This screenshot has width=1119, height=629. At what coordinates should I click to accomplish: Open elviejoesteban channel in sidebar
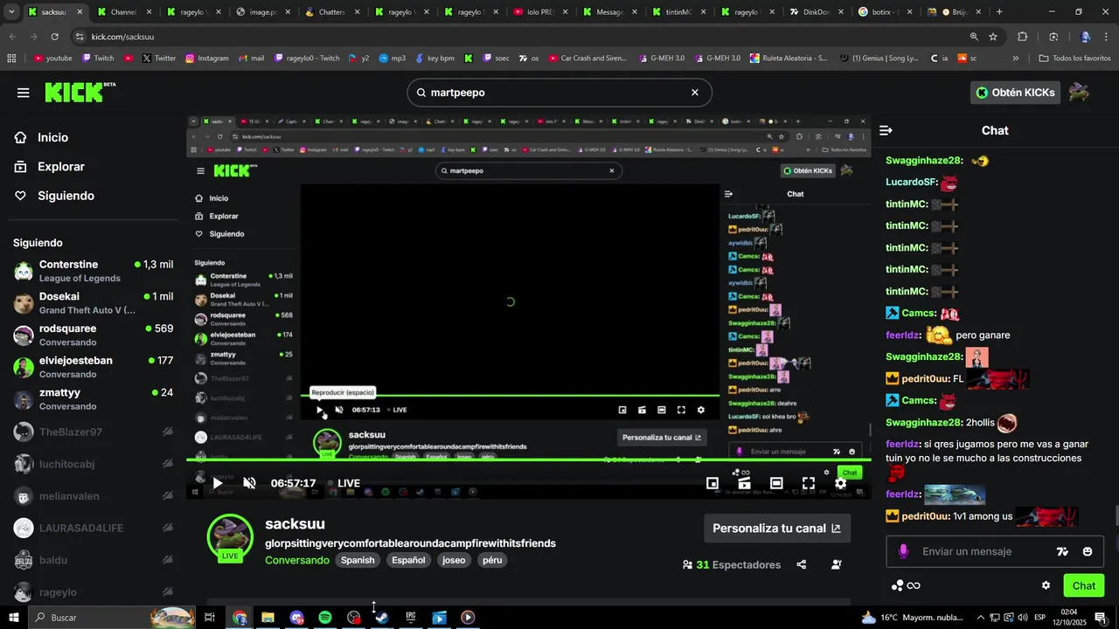click(94, 367)
